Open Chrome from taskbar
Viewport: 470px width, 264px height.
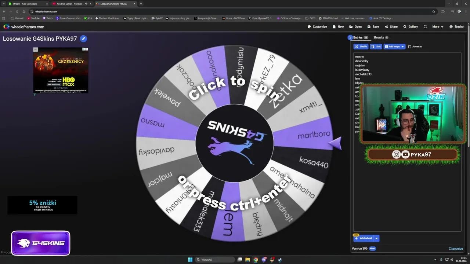(256, 260)
